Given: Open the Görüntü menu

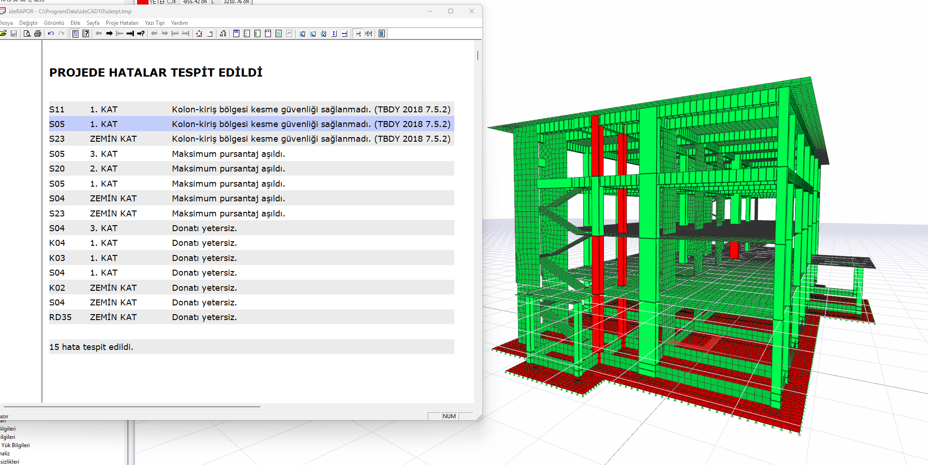Looking at the screenshot, I should tap(54, 23).
